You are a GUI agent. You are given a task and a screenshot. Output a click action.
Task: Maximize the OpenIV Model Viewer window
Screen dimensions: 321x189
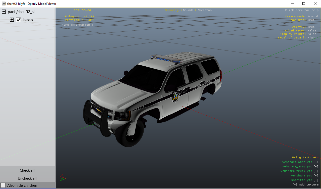click(x=304, y=4)
